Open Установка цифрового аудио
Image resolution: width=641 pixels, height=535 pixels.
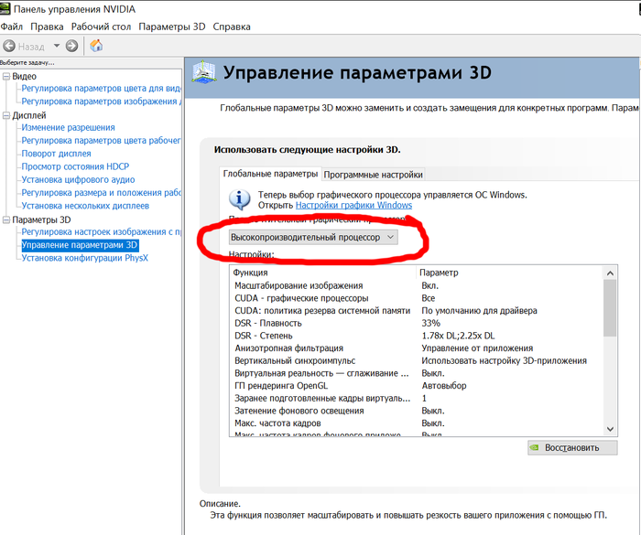click(78, 179)
